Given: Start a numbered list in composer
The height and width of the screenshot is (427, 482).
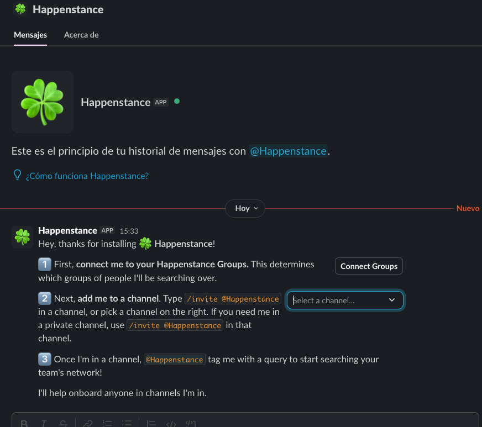Looking at the screenshot, I should pyautogui.click(x=107, y=424).
